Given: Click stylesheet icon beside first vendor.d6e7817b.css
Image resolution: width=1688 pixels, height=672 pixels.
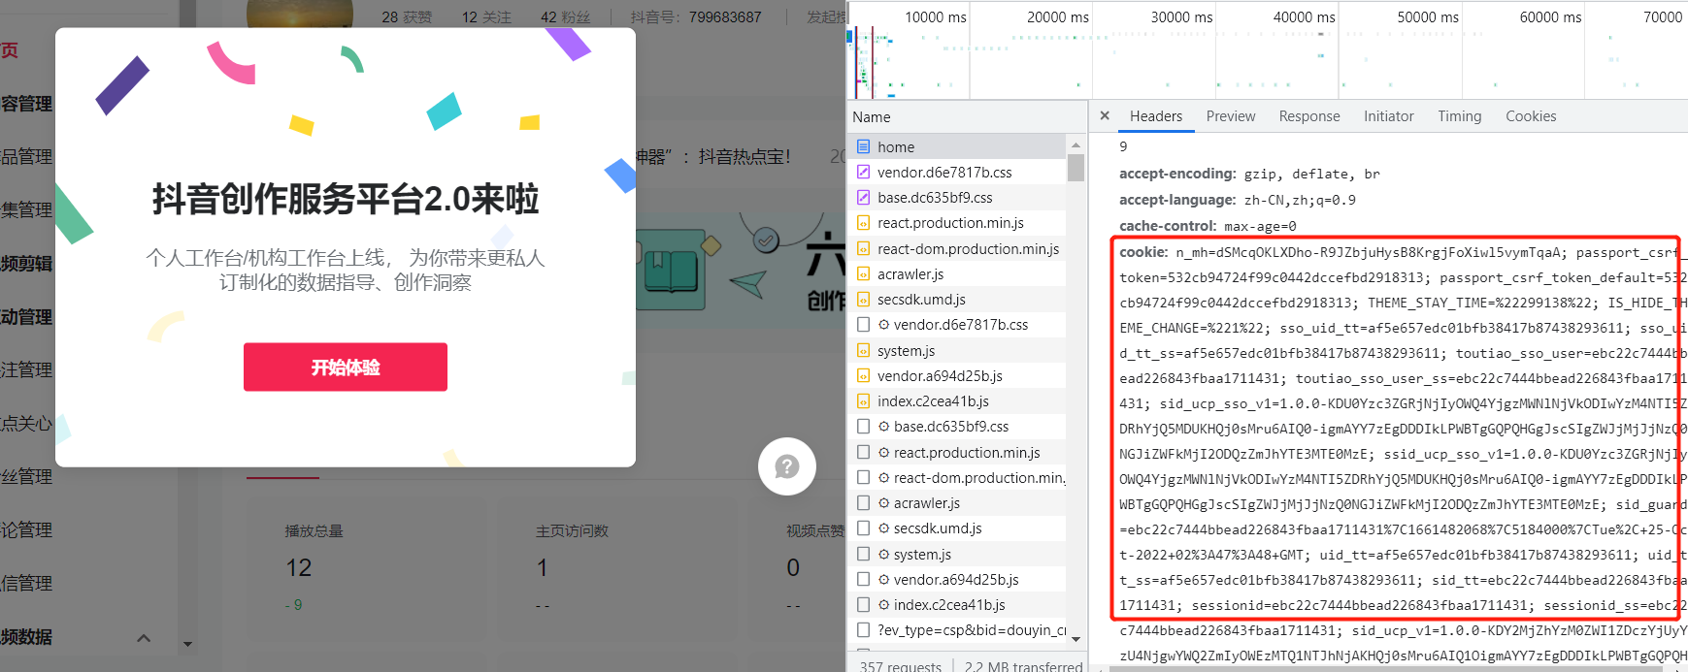Looking at the screenshot, I should pyautogui.click(x=863, y=172).
